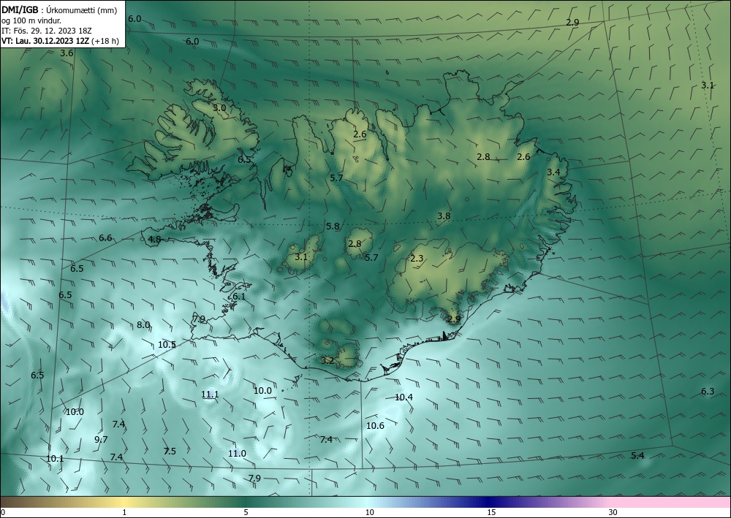Click the 30 tick label on the color scale
This screenshot has height=518, width=731.
pyautogui.click(x=613, y=512)
